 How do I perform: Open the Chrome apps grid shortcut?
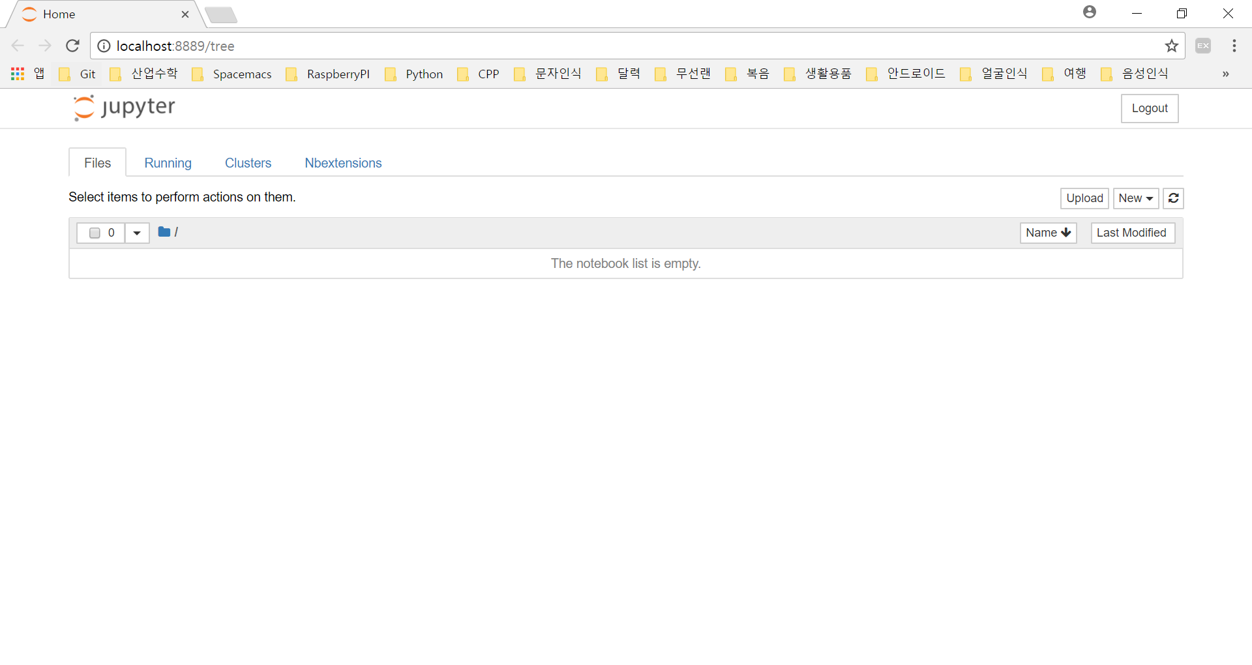[18, 74]
